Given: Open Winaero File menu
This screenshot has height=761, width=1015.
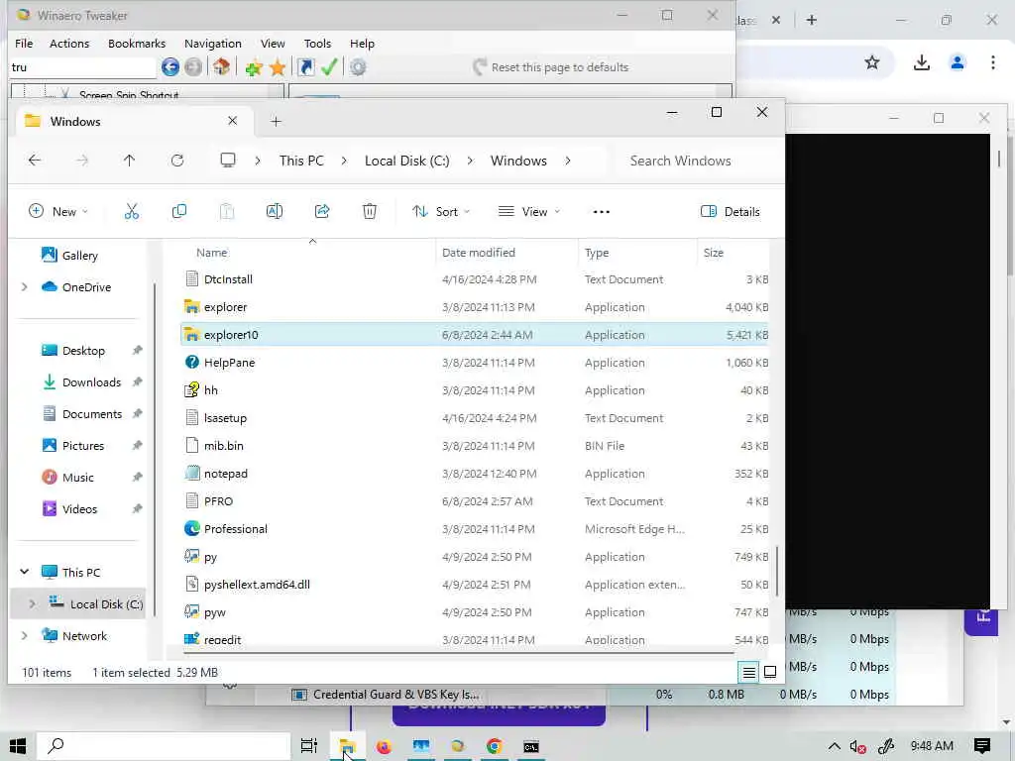Looking at the screenshot, I should click(x=24, y=44).
